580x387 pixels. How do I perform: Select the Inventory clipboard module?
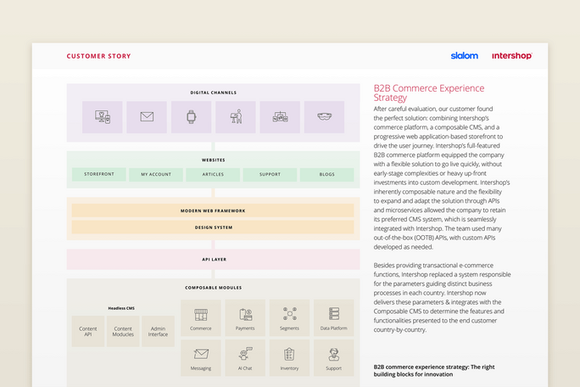pyautogui.click(x=290, y=356)
